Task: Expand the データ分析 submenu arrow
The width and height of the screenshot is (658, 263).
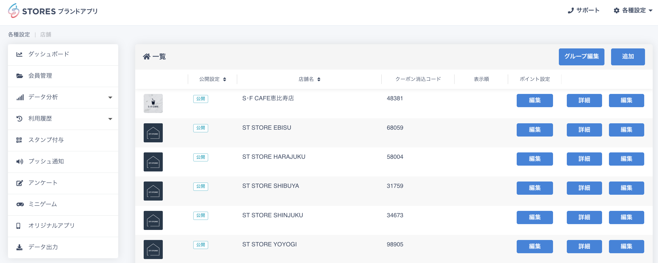Action: (110, 98)
